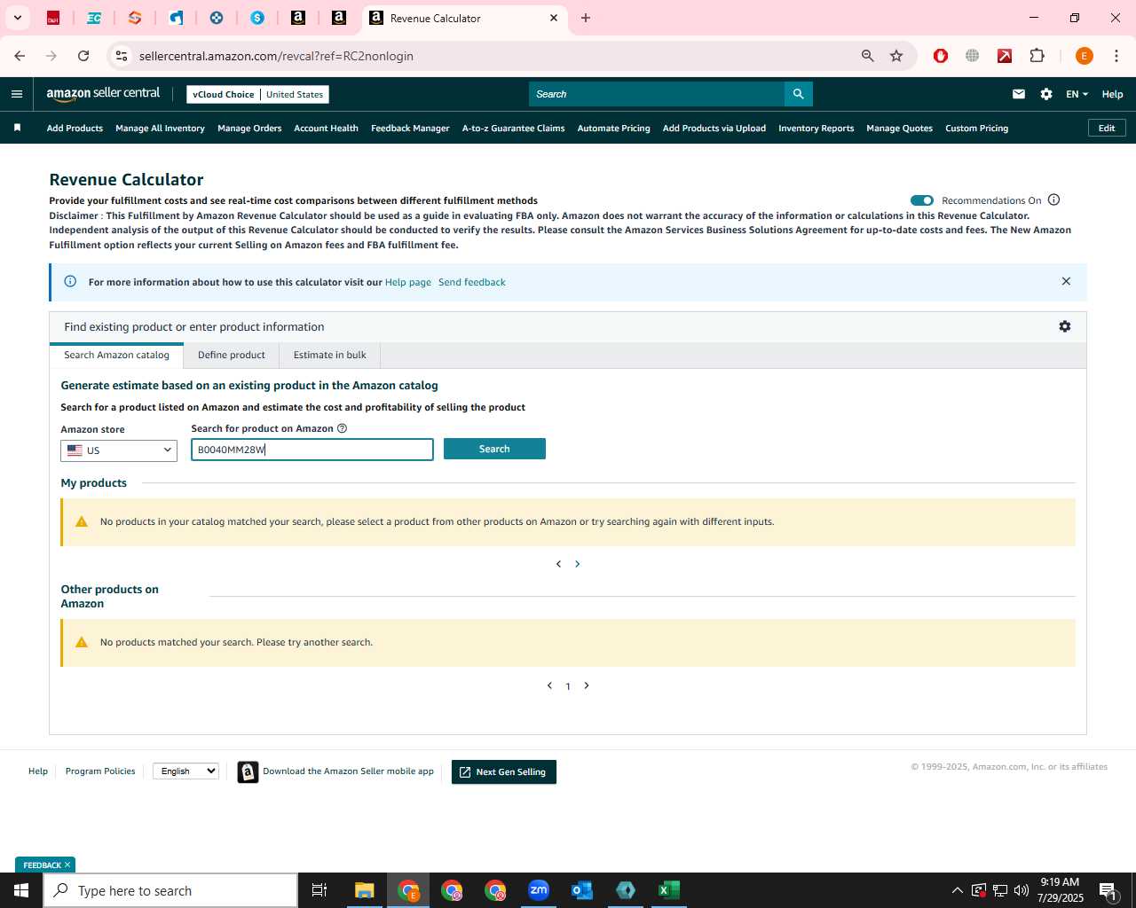Open the Windows Start menu
The height and width of the screenshot is (908, 1136).
coord(21,890)
